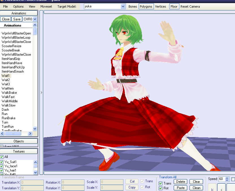Screen dimensions: 235x191
Task: Open the File menu
Action: pyautogui.click(x=5, y=6)
